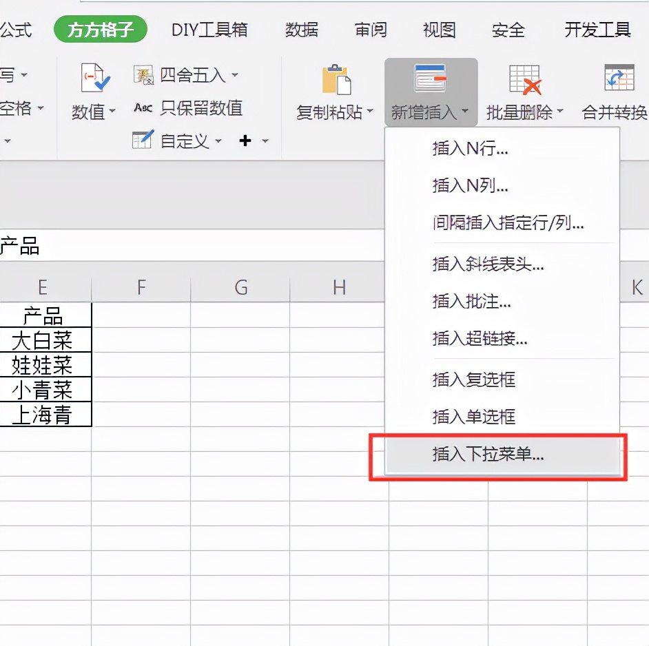The height and width of the screenshot is (646, 649).
Task: Switch to the 数据 tab
Action: (302, 30)
